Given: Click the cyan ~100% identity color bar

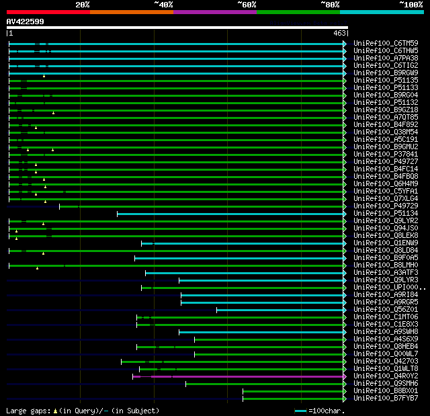Looking at the screenshot, I should tap(382, 12).
